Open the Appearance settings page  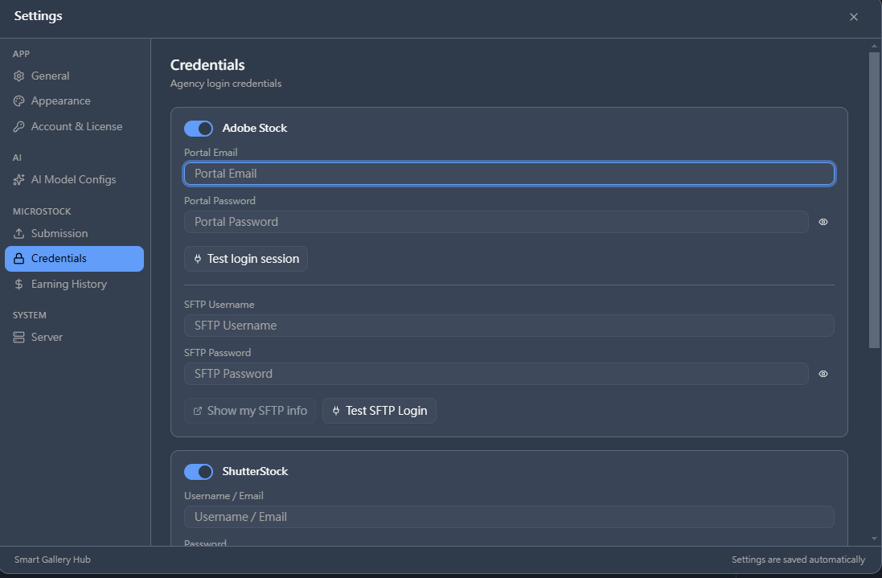[x=74, y=101]
